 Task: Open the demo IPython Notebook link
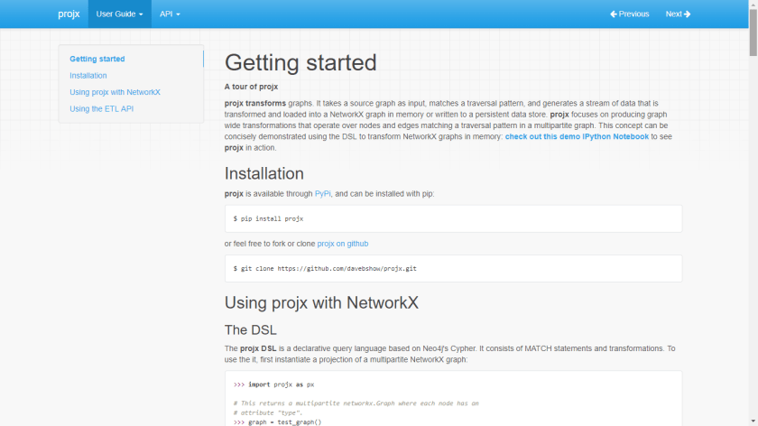(x=576, y=136)
